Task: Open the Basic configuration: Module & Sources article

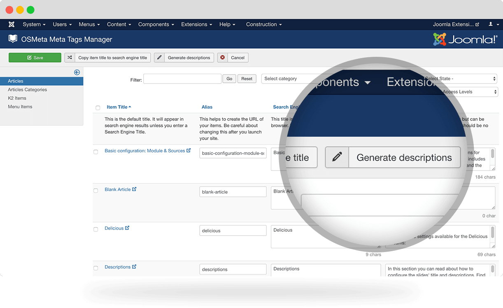Action: point(145,151)
